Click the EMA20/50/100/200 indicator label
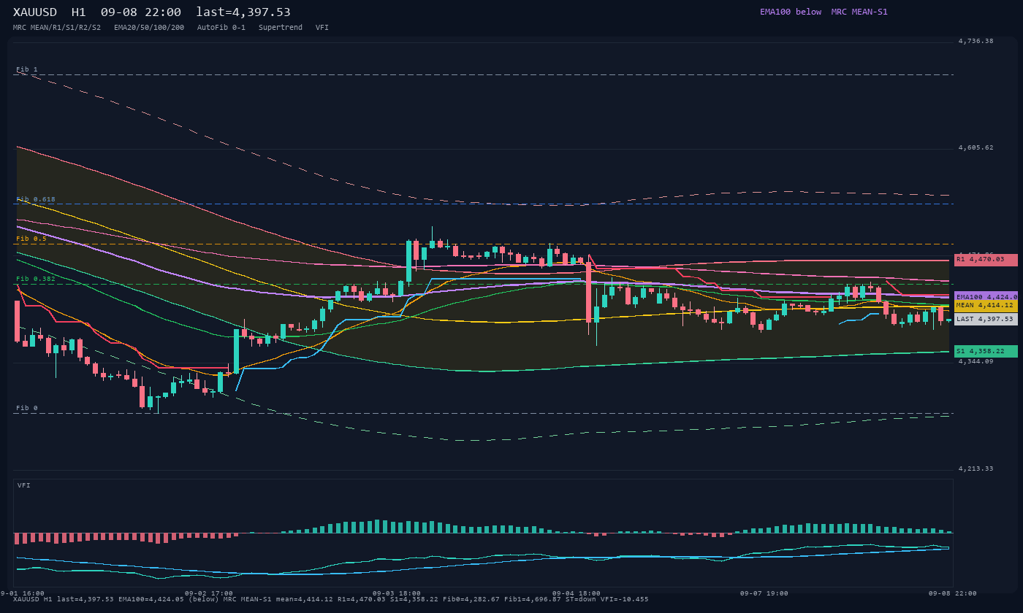The height and width of the screenshot is (613, 1023). point(149,27)
